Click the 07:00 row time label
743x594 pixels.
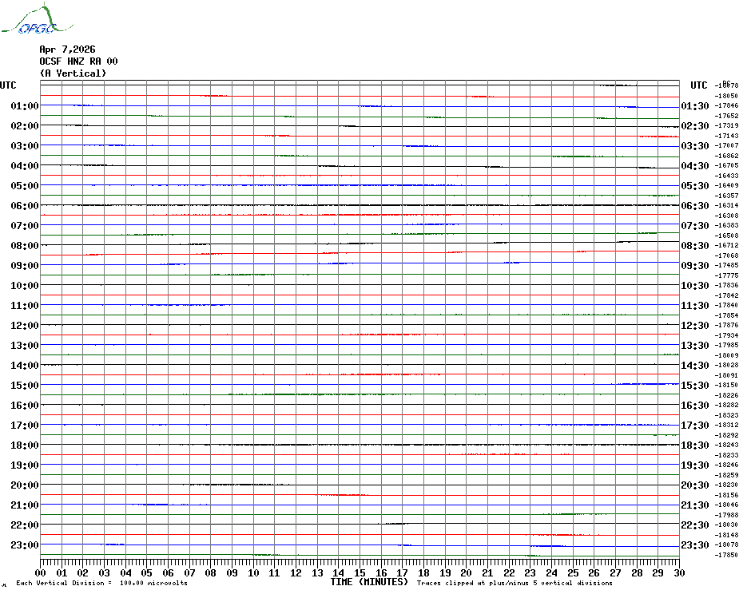point(25,225)
